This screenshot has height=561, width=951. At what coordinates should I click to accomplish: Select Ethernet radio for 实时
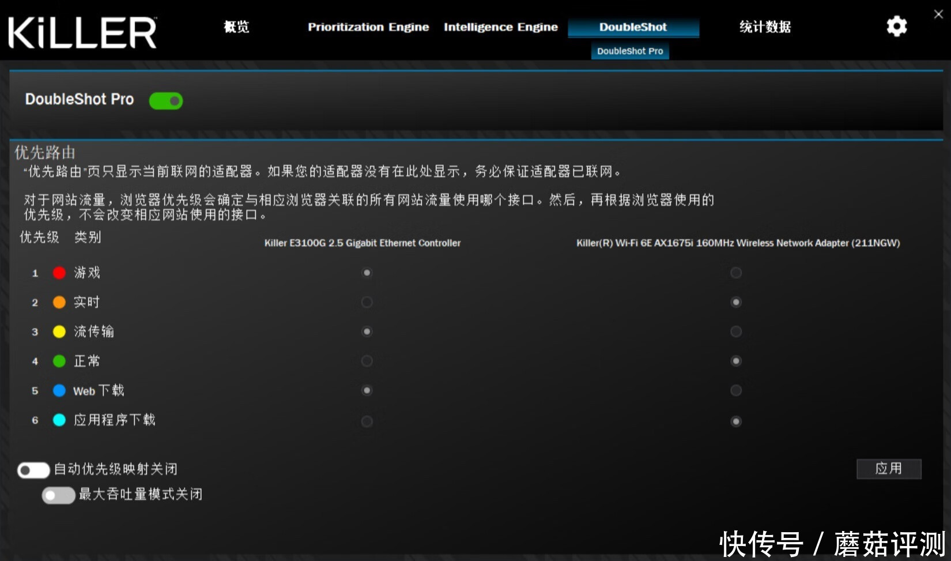(367, 302)
